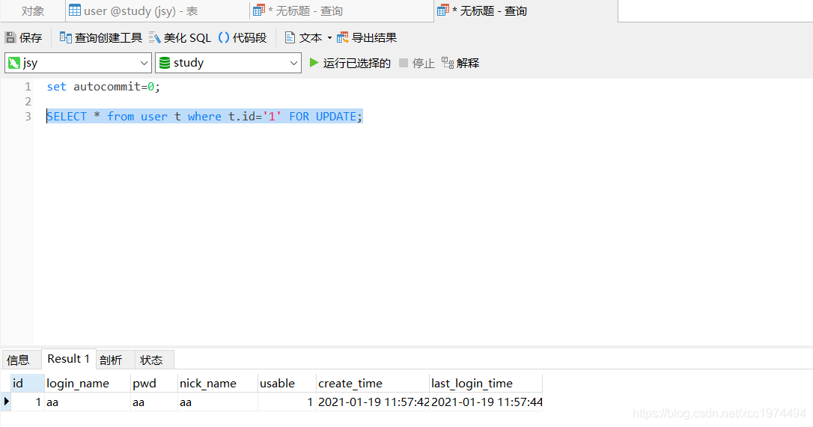Click line number 2 in the editor
The width and height of the screenshot is (813, 427).
coord(28,102)
